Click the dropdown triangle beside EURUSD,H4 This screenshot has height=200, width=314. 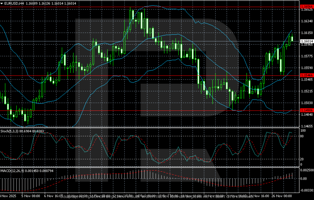point(2,3)
